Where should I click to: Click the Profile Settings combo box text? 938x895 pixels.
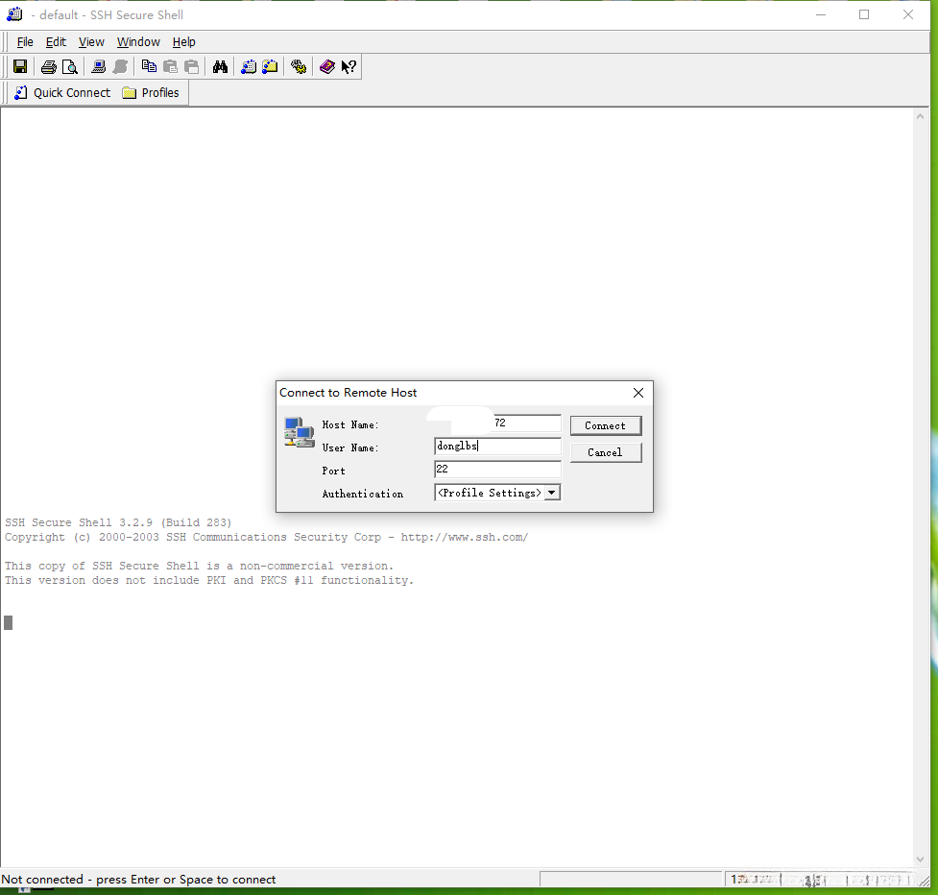[x=490, y=493]
